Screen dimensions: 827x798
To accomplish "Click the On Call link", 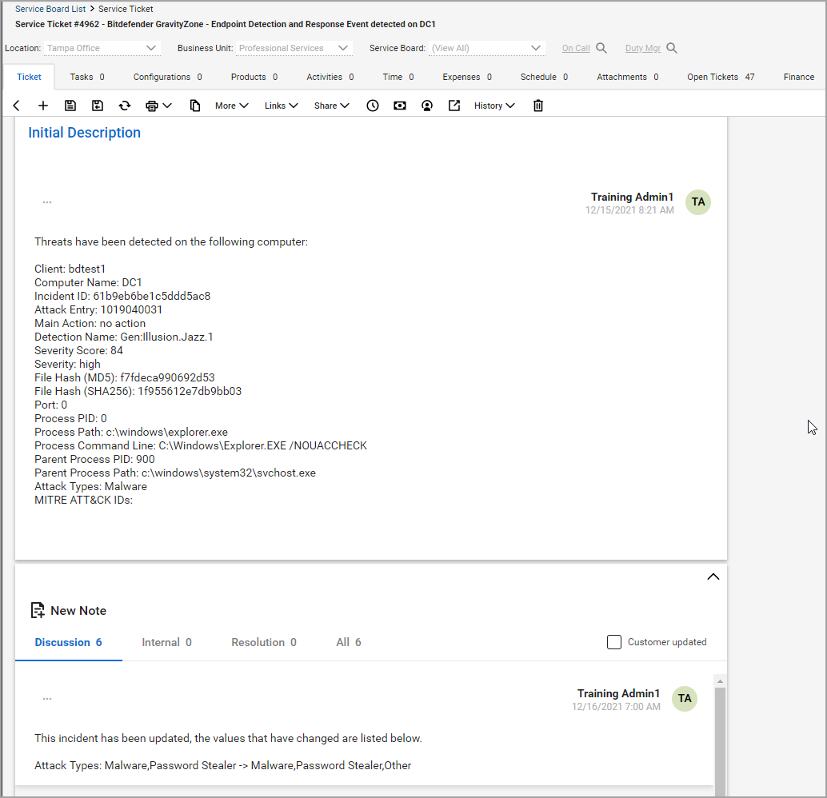I will coord(576,48).
